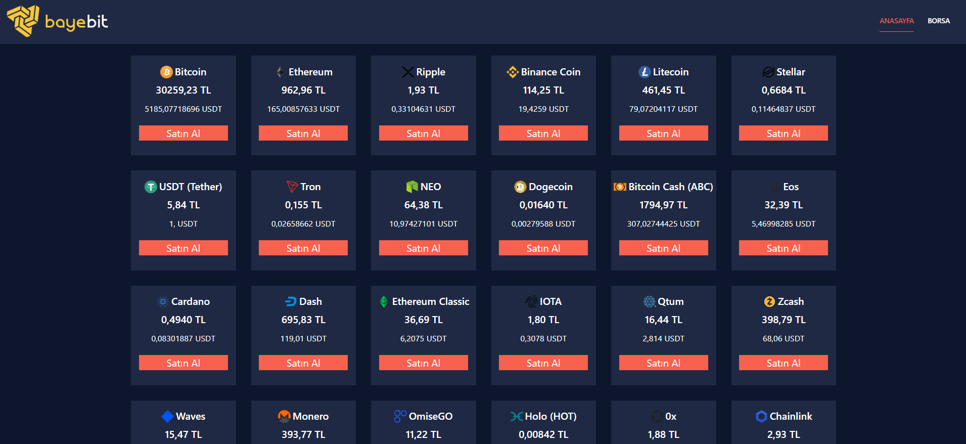
Task: Click Monero price 393,77 TL
Action: 303,434
